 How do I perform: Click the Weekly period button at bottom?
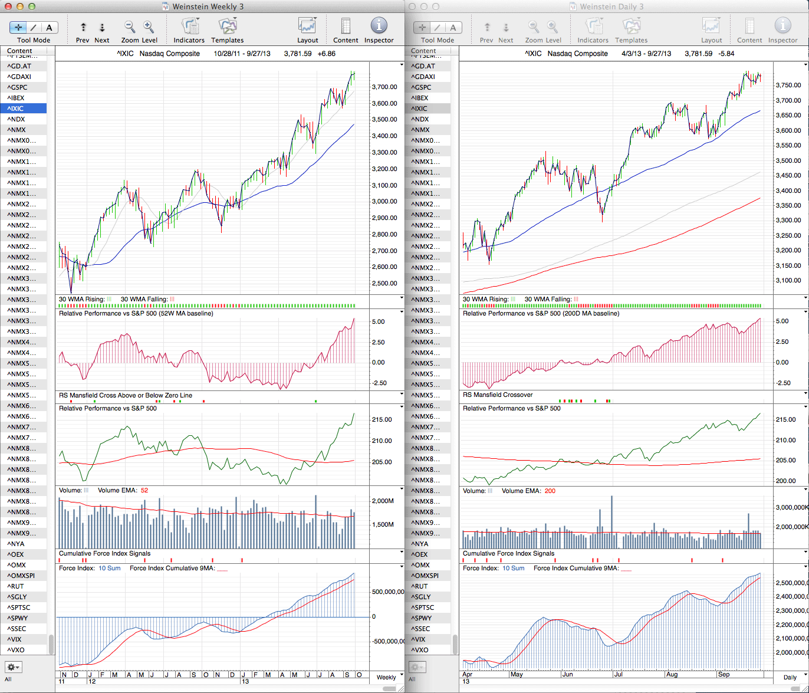(386, 677)
